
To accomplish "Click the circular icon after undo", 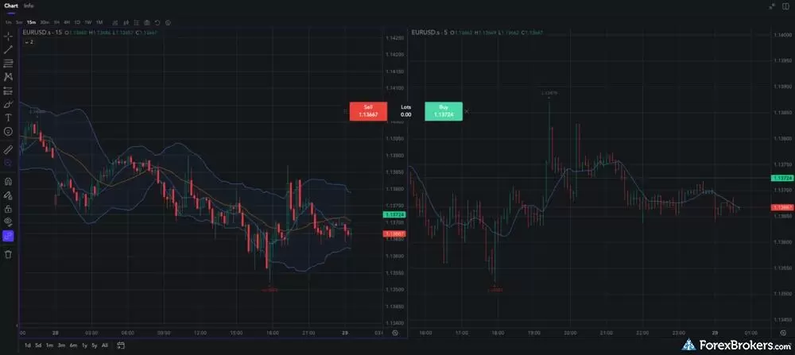I will pos(169,23).
